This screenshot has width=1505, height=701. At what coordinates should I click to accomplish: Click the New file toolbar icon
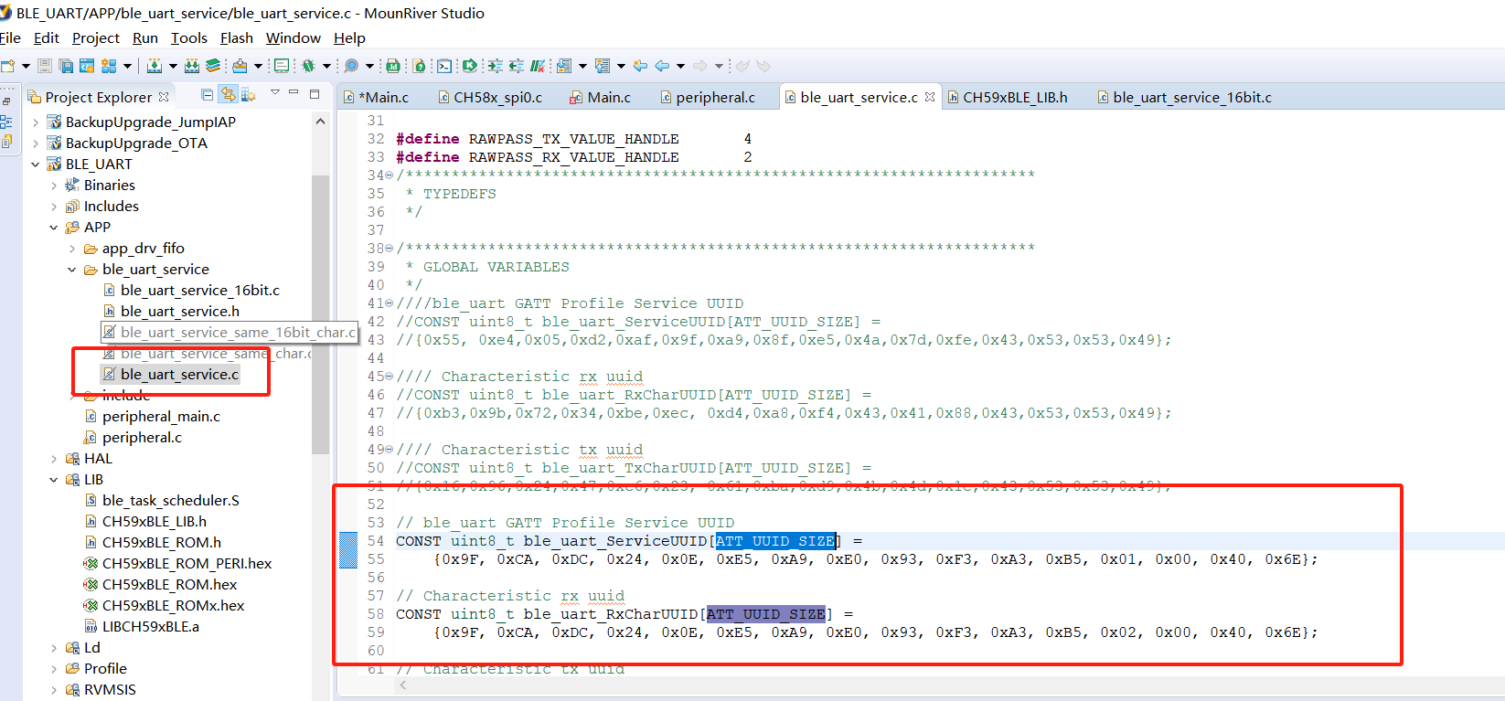pos(7,66)
